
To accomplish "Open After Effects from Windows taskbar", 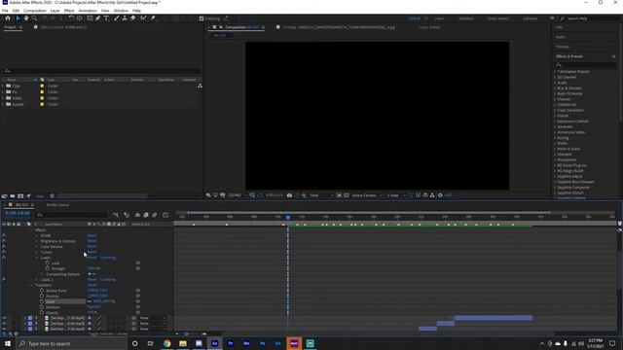I will pos(214,343).
